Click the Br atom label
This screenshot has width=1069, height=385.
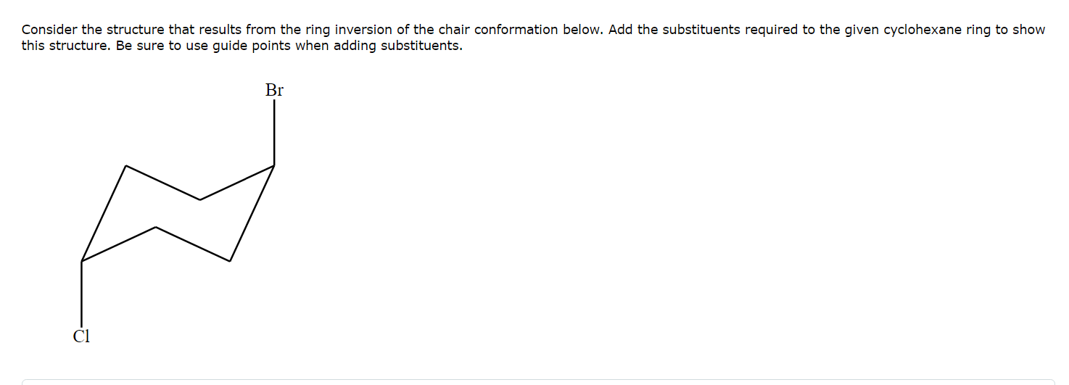tap(274, 91)
